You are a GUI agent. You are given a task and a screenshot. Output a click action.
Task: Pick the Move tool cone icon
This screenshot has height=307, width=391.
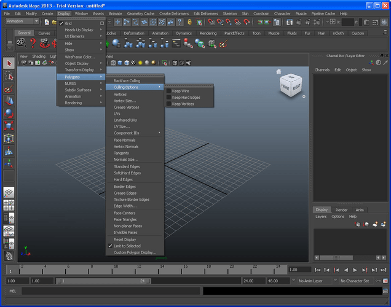point(9,101)
